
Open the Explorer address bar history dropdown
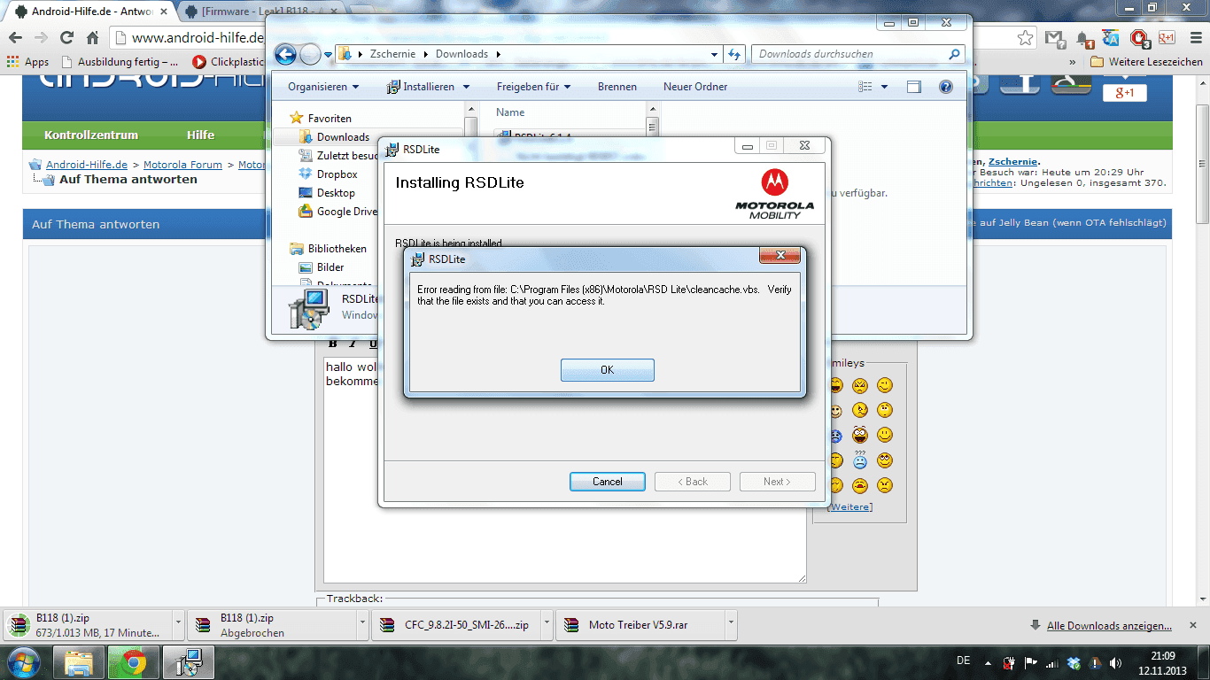[715, 54]
